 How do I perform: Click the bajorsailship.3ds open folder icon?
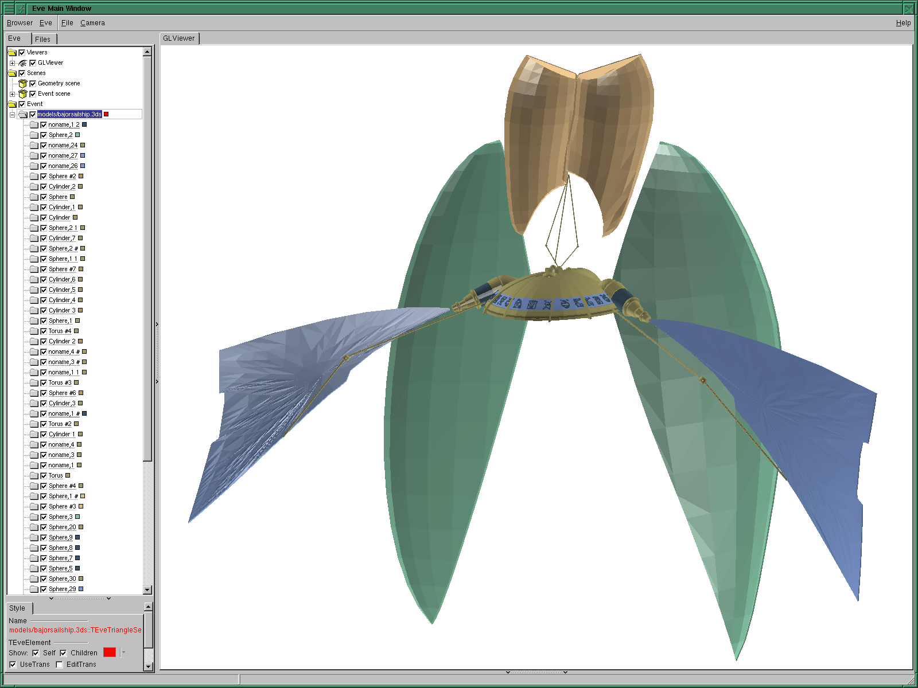23,115
